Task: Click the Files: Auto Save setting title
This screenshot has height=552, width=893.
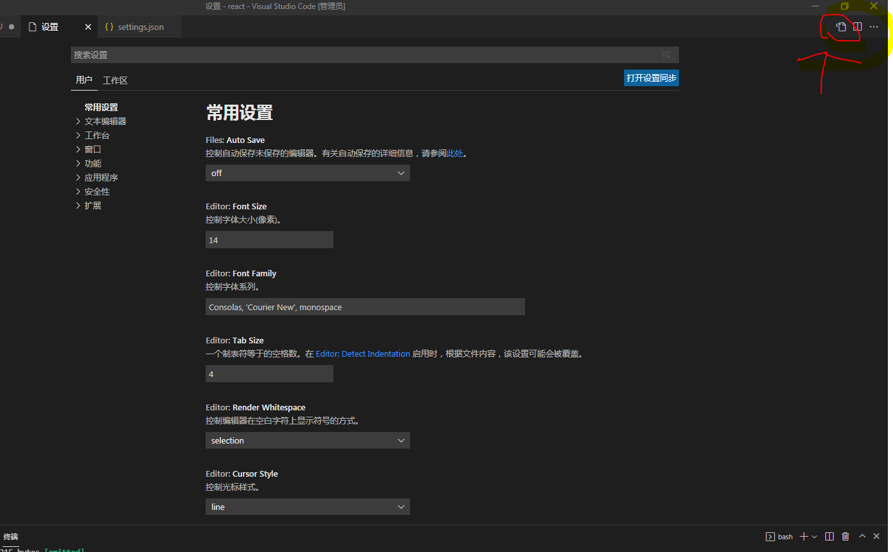Action: (235, 140)
